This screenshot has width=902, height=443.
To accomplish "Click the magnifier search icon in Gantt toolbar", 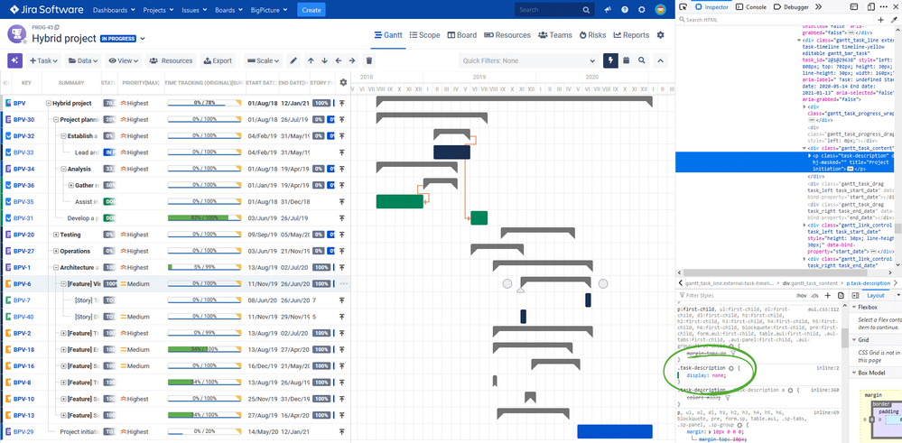I will (x=641, y=60).
